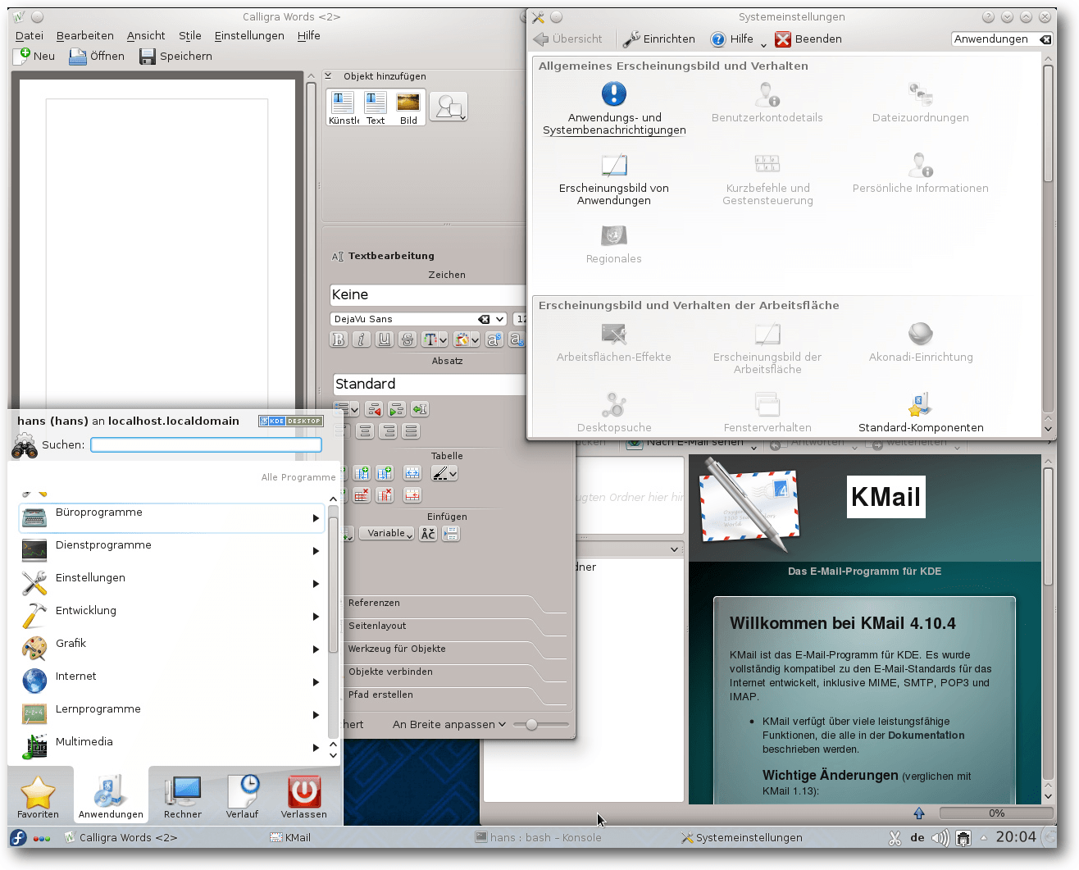This screenshot has height=870, width=1079.
Task: Open text color dropdown arrow
Action: pos(443,339)
